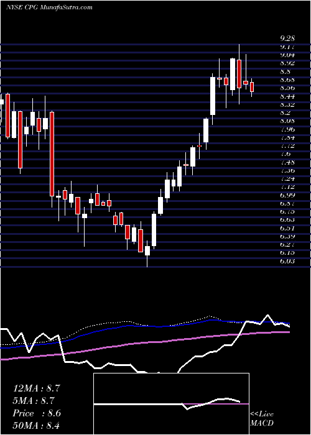Click the 6.51 price axis label

[x=287, y=228]
